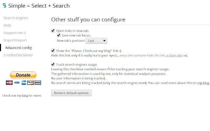This screenshot has height=131, width=210.
Task: Click the MasterCard payment icon
Action: click(x=9, y=83)
